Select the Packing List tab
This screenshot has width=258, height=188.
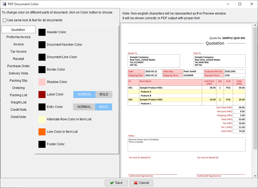18,95
